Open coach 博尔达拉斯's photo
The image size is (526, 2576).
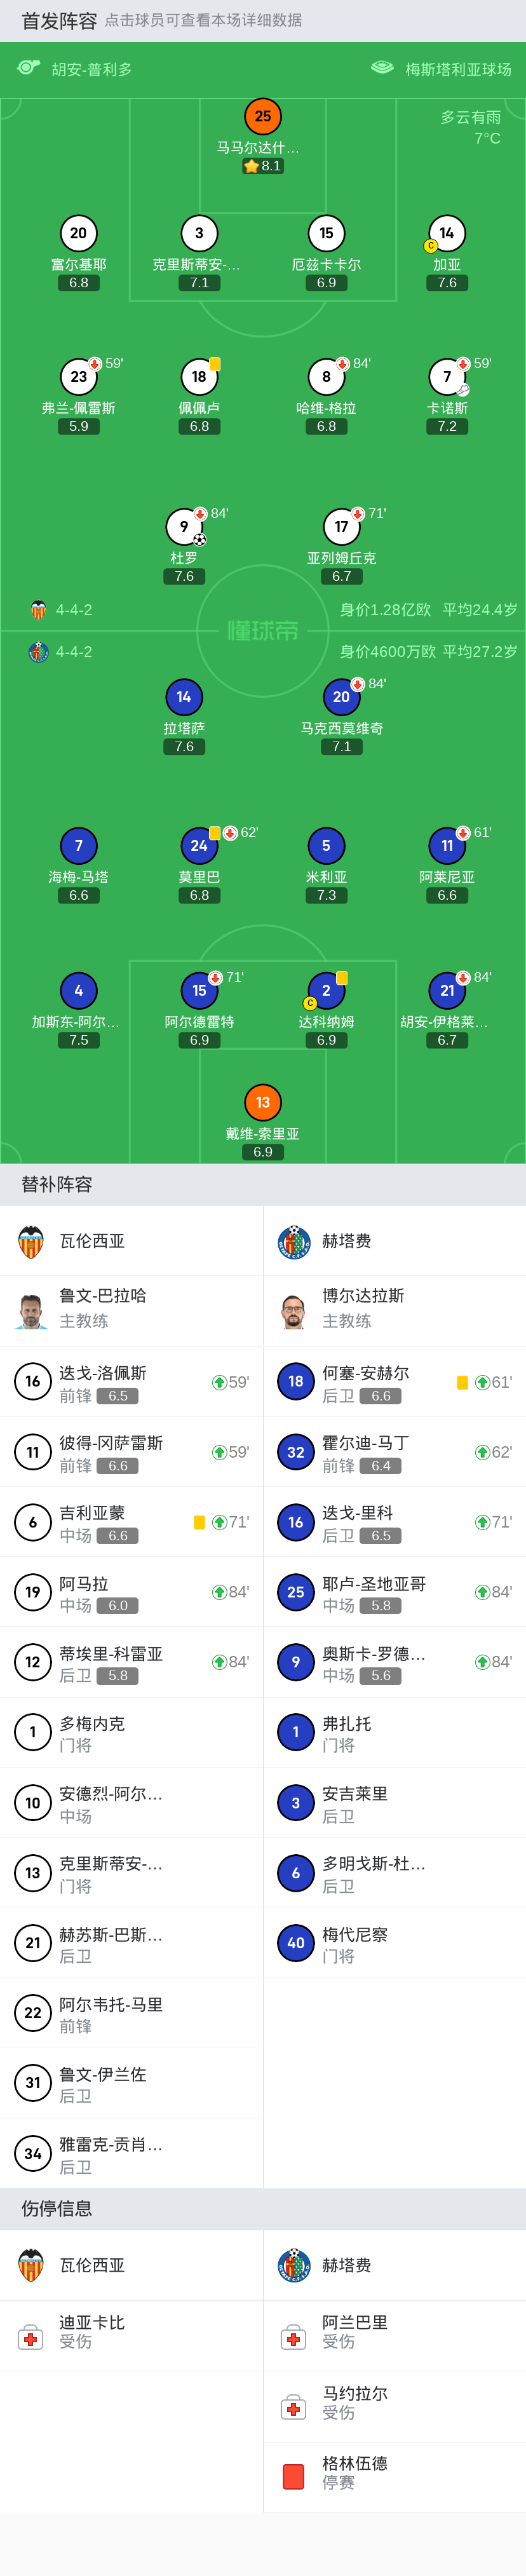pos(293,1309)
